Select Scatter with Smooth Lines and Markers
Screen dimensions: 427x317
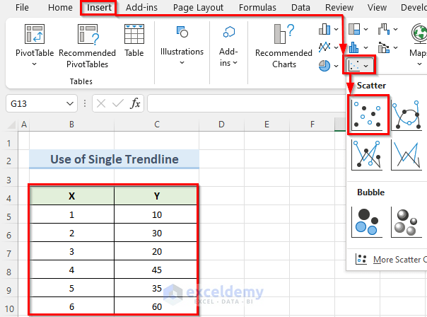pyautogui.click(x=406, y=115)
